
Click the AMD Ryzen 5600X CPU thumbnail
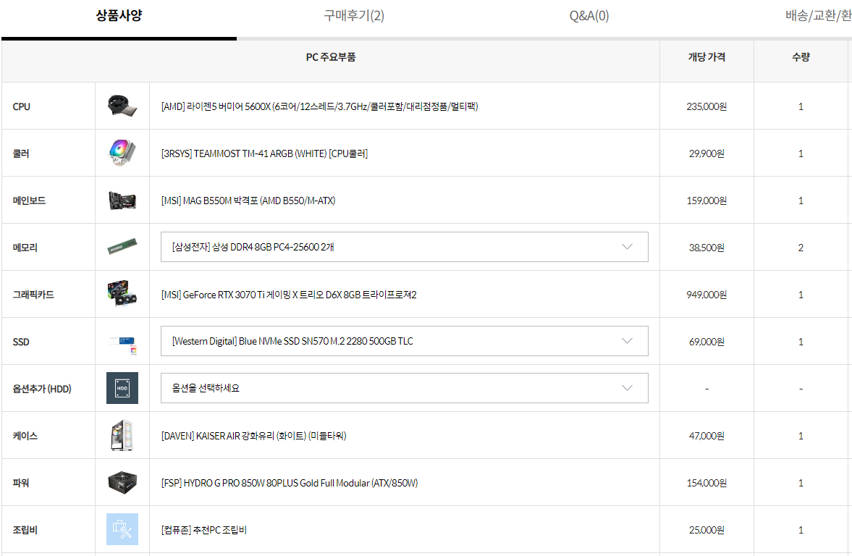pyautogui.click(x=122, y=106)
